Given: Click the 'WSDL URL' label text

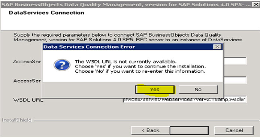Looking at the screenshot, I should [x=28, y=100].
